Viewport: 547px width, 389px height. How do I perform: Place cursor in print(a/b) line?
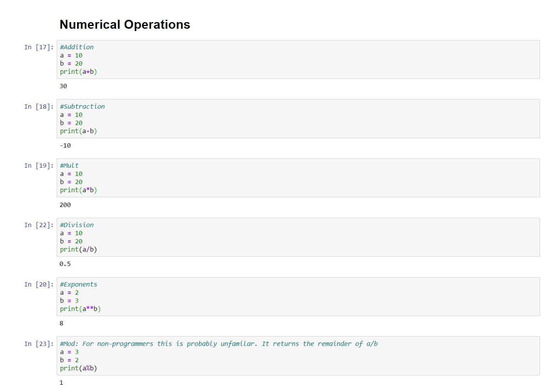pyautogui.click(x=78, y=250)
